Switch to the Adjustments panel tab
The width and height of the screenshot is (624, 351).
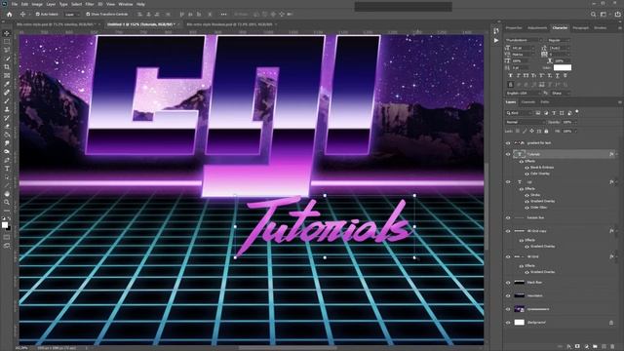point(537,28)
